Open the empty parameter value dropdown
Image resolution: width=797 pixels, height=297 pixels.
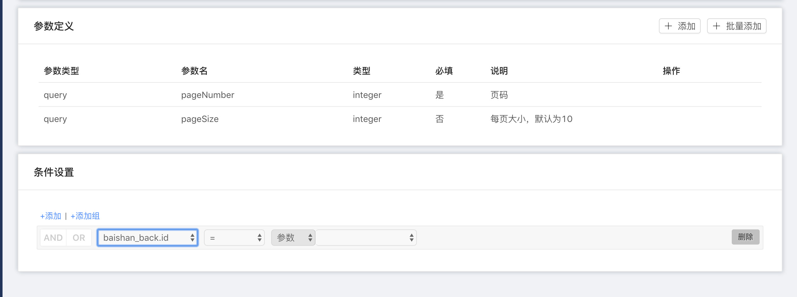point(366,238)
